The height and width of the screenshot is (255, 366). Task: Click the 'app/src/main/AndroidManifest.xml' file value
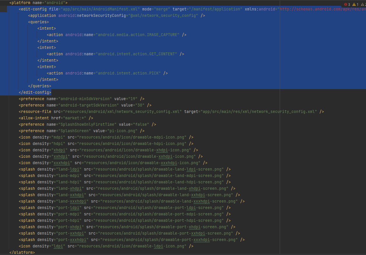pos(100,9)
